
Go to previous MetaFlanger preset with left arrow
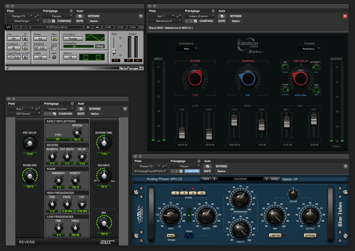[x=88, y=27]
